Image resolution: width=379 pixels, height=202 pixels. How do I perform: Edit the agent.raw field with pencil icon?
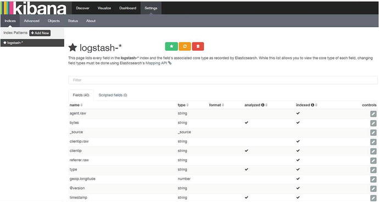[x=373, y=113]
